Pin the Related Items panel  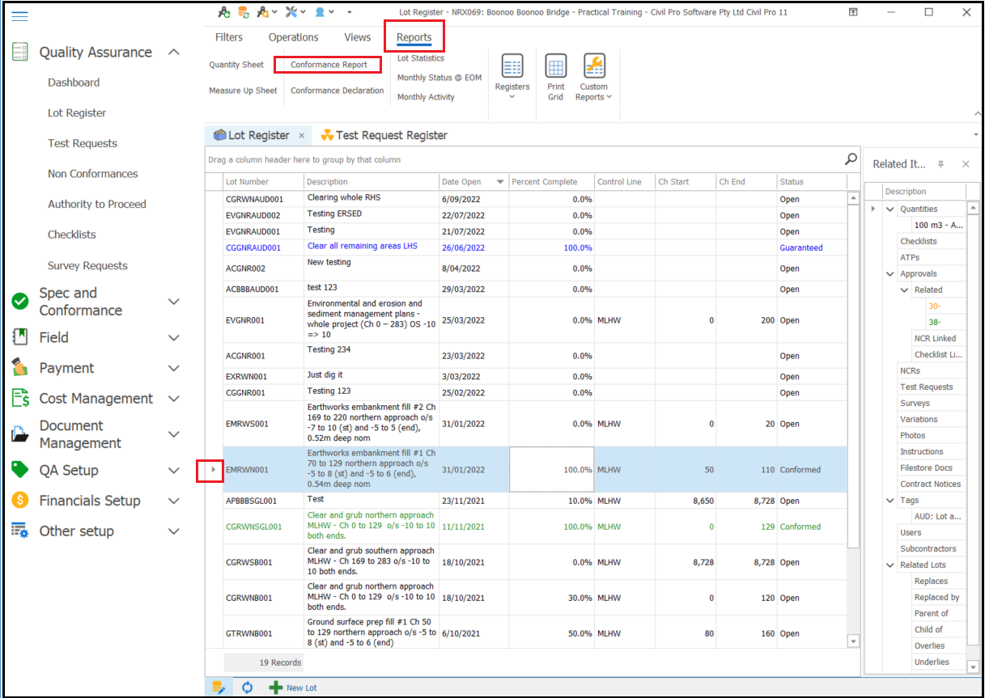[x=940, y=164]
